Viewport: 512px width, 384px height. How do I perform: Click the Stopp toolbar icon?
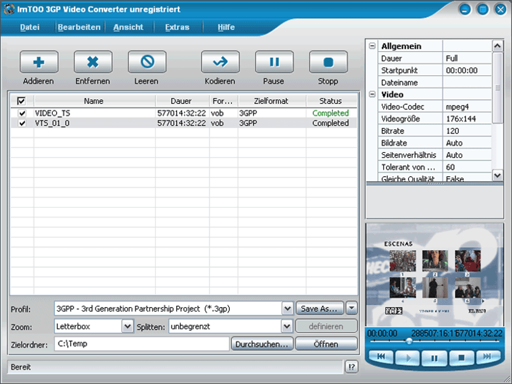[x=328, y=62]
